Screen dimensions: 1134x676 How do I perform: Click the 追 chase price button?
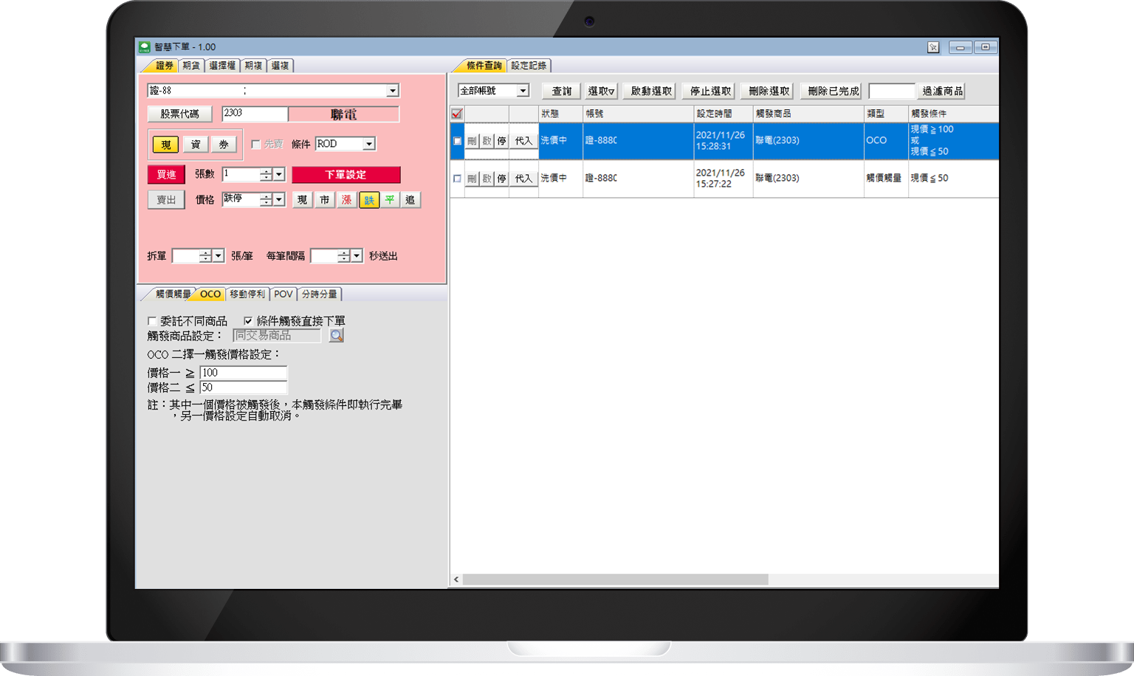(x=410, y=200)
